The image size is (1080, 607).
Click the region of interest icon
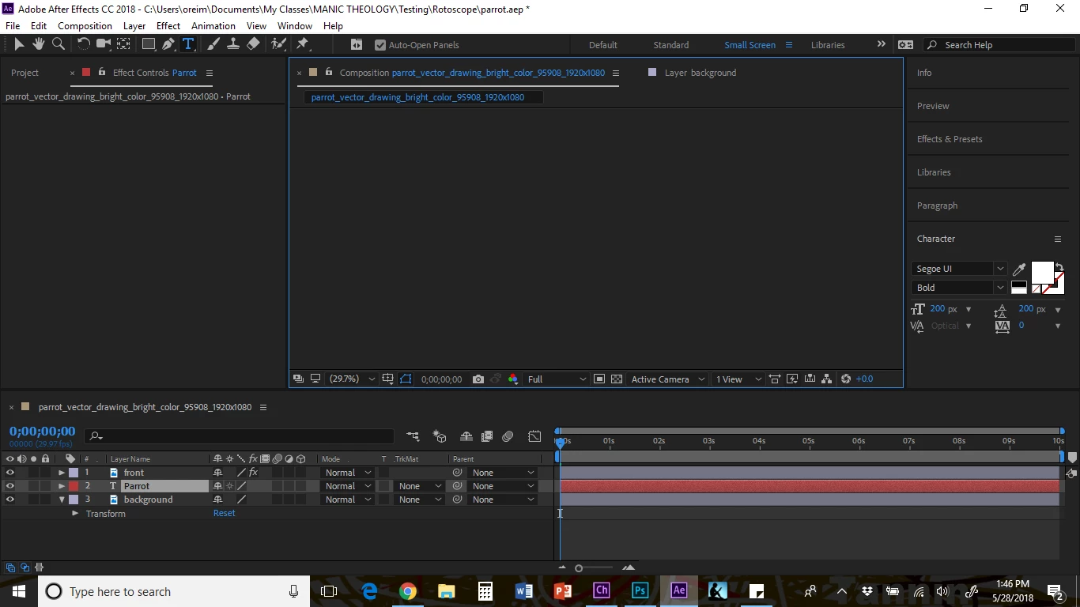pos(599,379)
